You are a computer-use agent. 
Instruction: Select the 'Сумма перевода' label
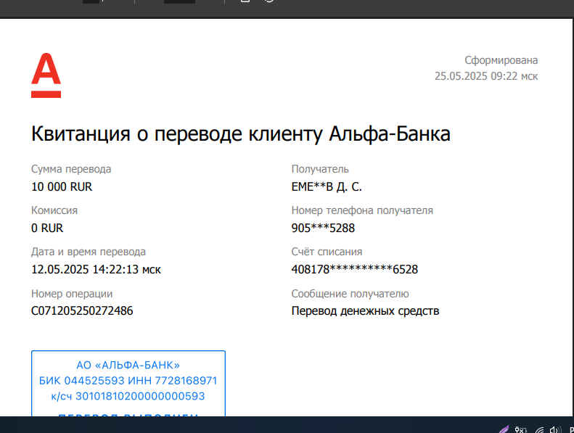click(71, 169)
